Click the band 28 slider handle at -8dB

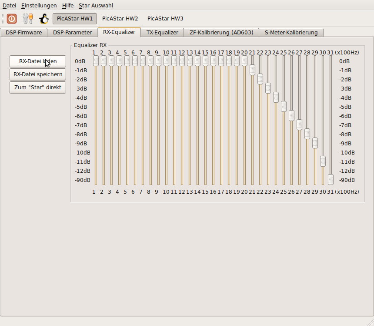pos(307,134)
